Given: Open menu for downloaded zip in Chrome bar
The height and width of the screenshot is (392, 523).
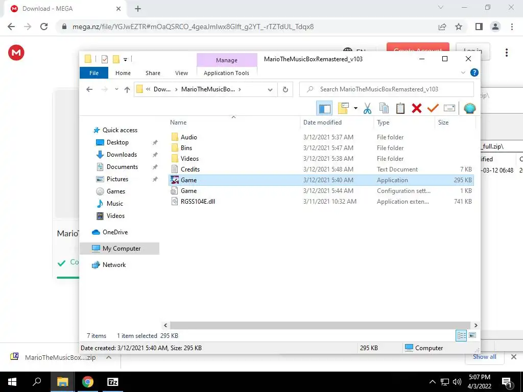Looking at the screenshot, I should (x=109, y=357).
